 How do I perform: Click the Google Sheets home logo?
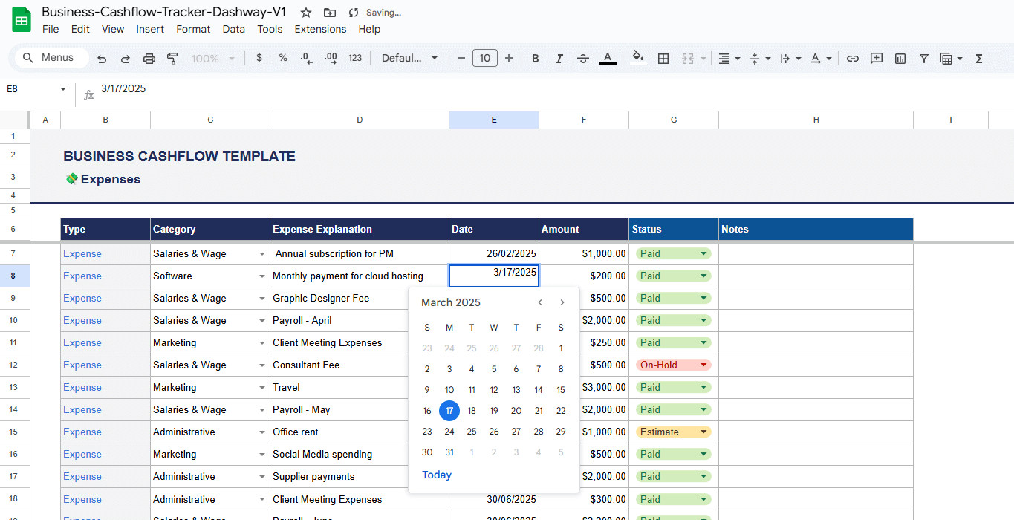pyautogui.click(x=22, y=20)
